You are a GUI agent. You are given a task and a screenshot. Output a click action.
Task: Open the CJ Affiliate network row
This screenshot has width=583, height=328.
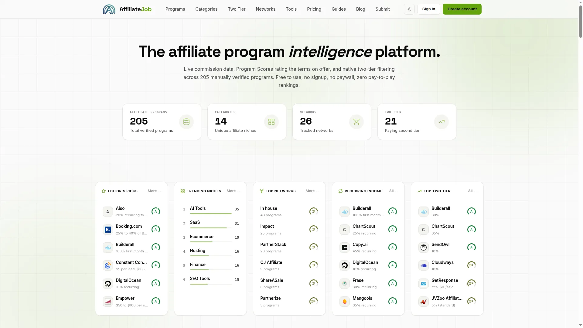click(x=289, y=265)
